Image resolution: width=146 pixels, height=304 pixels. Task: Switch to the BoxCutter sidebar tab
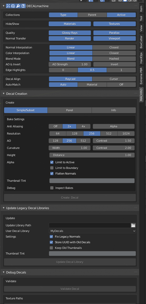point(141,42)
